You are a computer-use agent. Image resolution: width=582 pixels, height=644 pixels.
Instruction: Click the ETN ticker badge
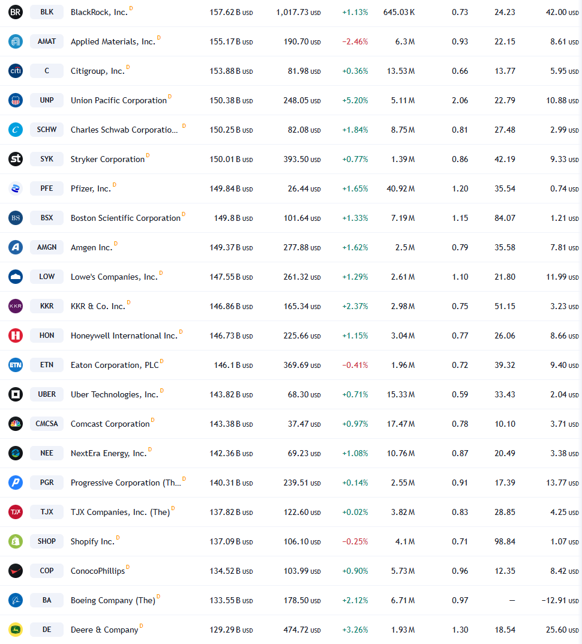(x=47, y=365)
